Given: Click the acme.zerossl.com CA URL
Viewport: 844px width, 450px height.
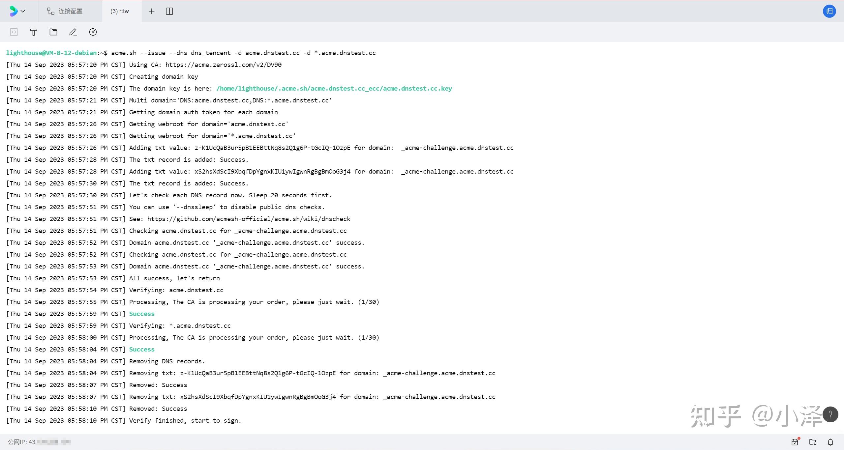Looking at the screenshot, I should [224, 65].
